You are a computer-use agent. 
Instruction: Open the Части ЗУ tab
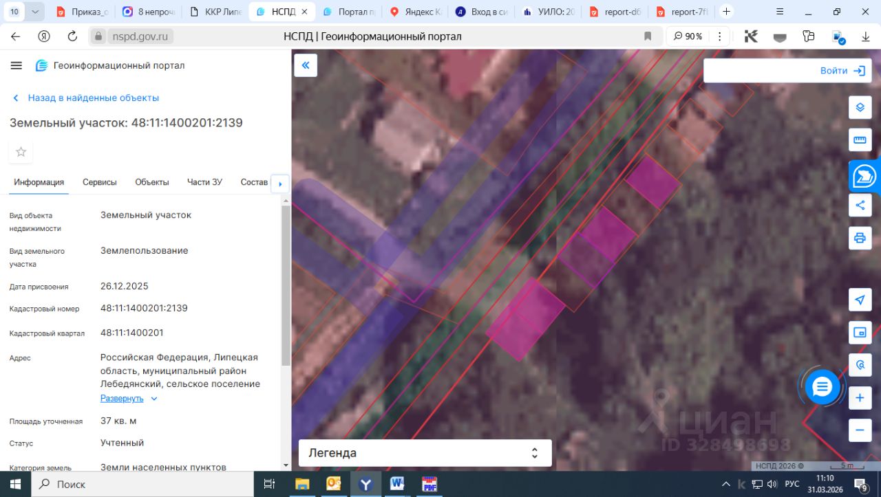204,182
